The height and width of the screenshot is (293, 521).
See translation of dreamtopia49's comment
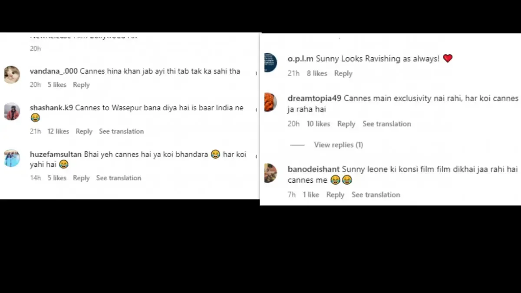point(387,124)
